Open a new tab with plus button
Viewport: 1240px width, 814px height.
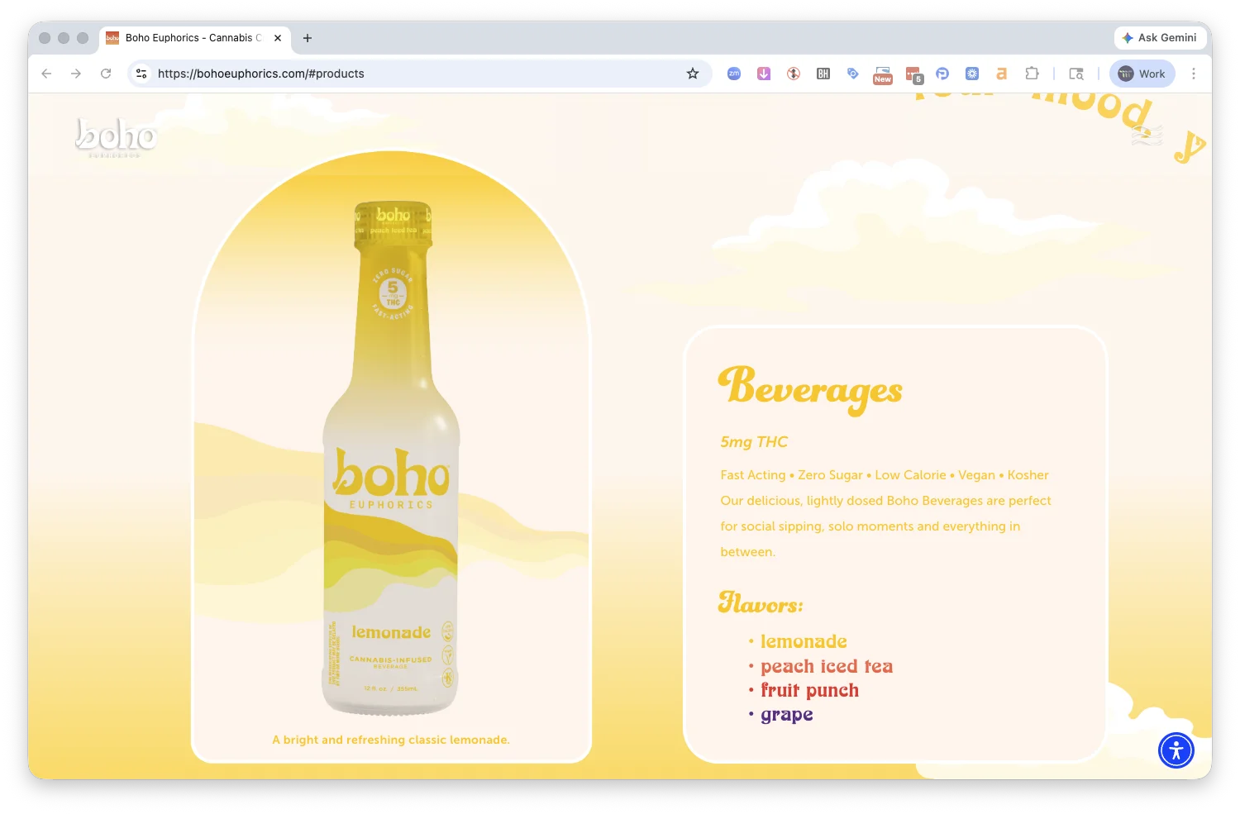pyautogui.click(x=308, y=38)
